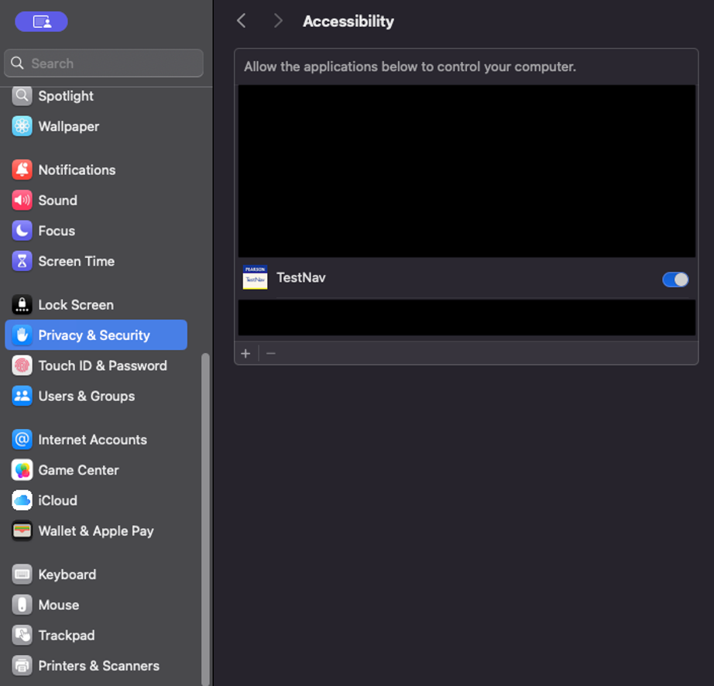714x686 pixels.
Task: Toggle TestNav accessibility access off
Action: tap(675, 280)
